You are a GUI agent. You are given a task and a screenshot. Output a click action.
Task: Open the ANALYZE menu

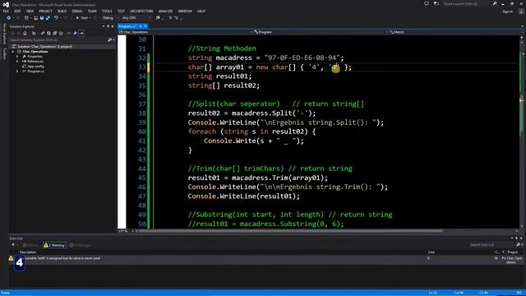point(165,11)
